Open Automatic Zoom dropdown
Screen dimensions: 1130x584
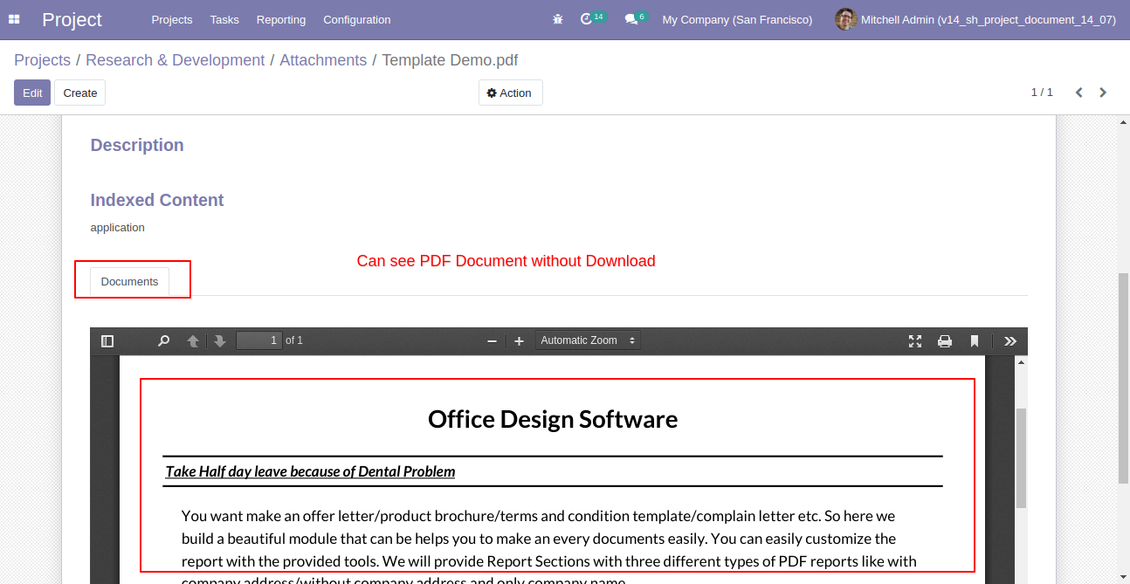(588, 340)
